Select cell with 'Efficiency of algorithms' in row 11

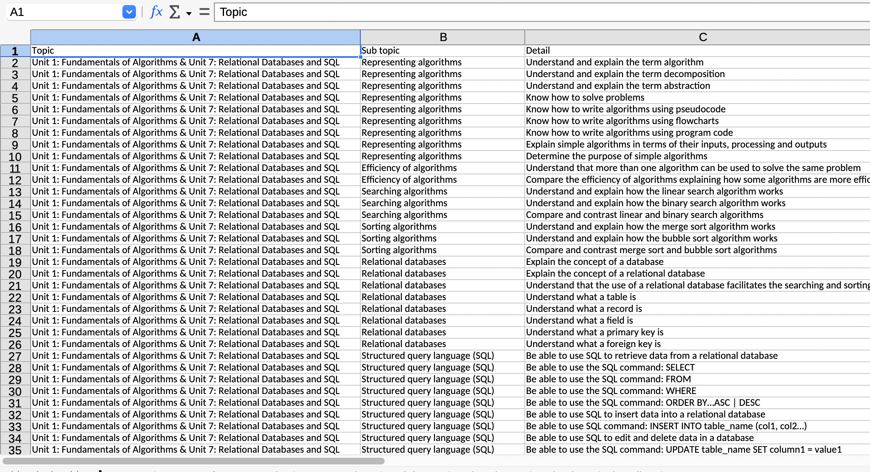point(443,168)
